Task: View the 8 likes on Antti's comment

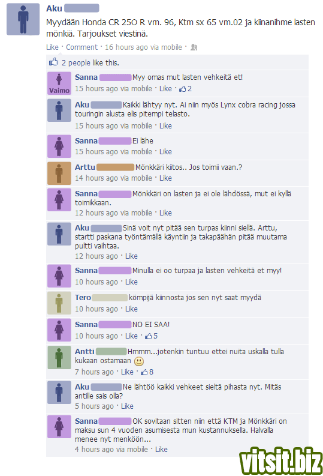Action: (147, 372)
